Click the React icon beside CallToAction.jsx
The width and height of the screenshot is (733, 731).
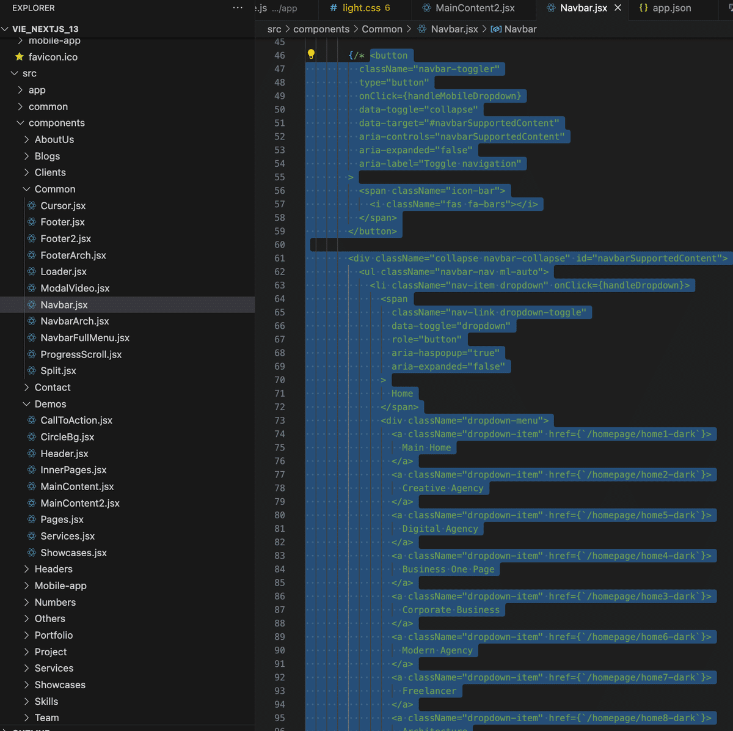pyautogui.click(x=32, y=420)
